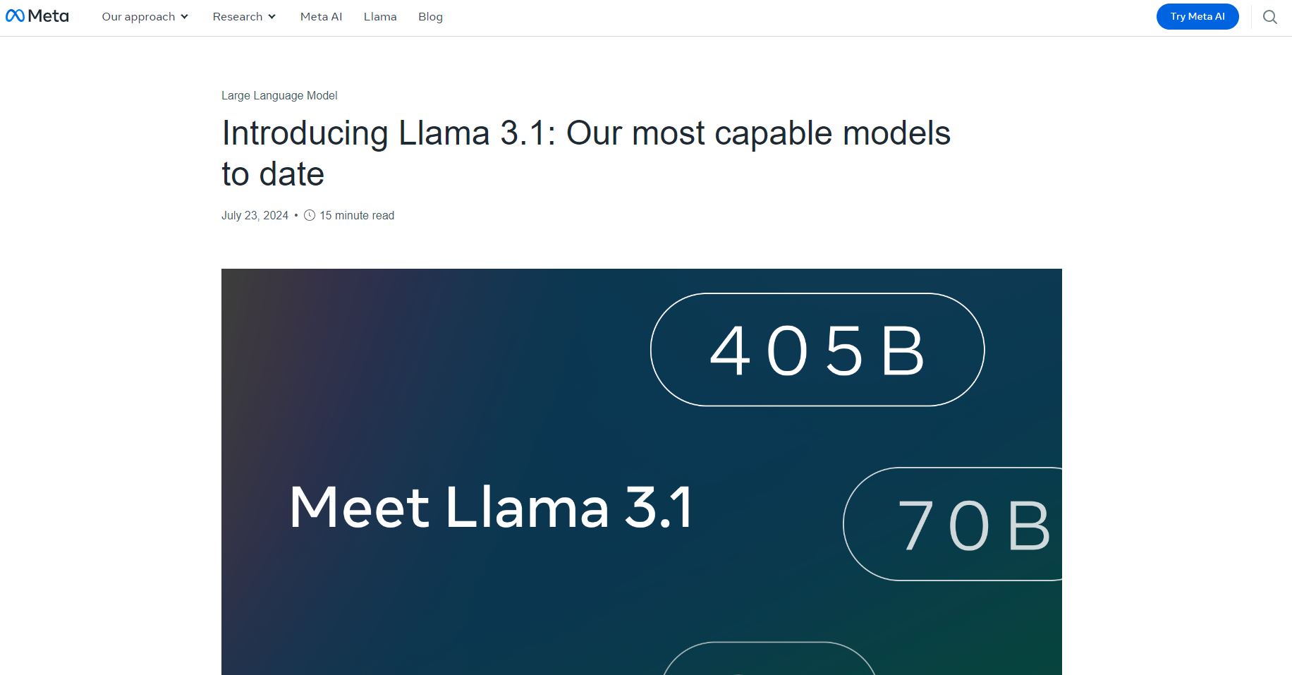1292x675 pixels.
Task: Click the article title heading
Action: click(585, 152)
